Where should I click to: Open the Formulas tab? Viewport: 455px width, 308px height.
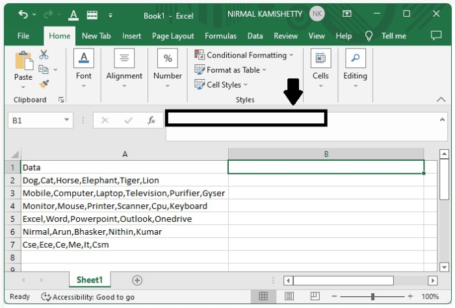(220, 36)
